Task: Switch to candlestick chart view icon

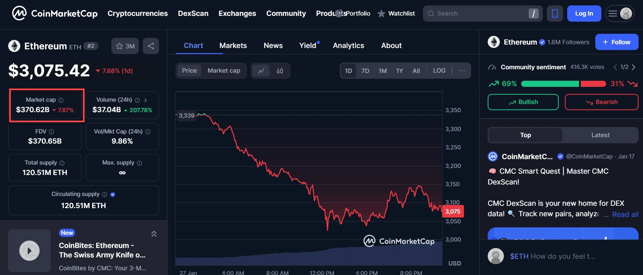Action: click(x=280, y=71)
